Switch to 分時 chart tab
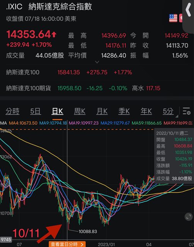The image size is (194, 247). click(12, 112)
